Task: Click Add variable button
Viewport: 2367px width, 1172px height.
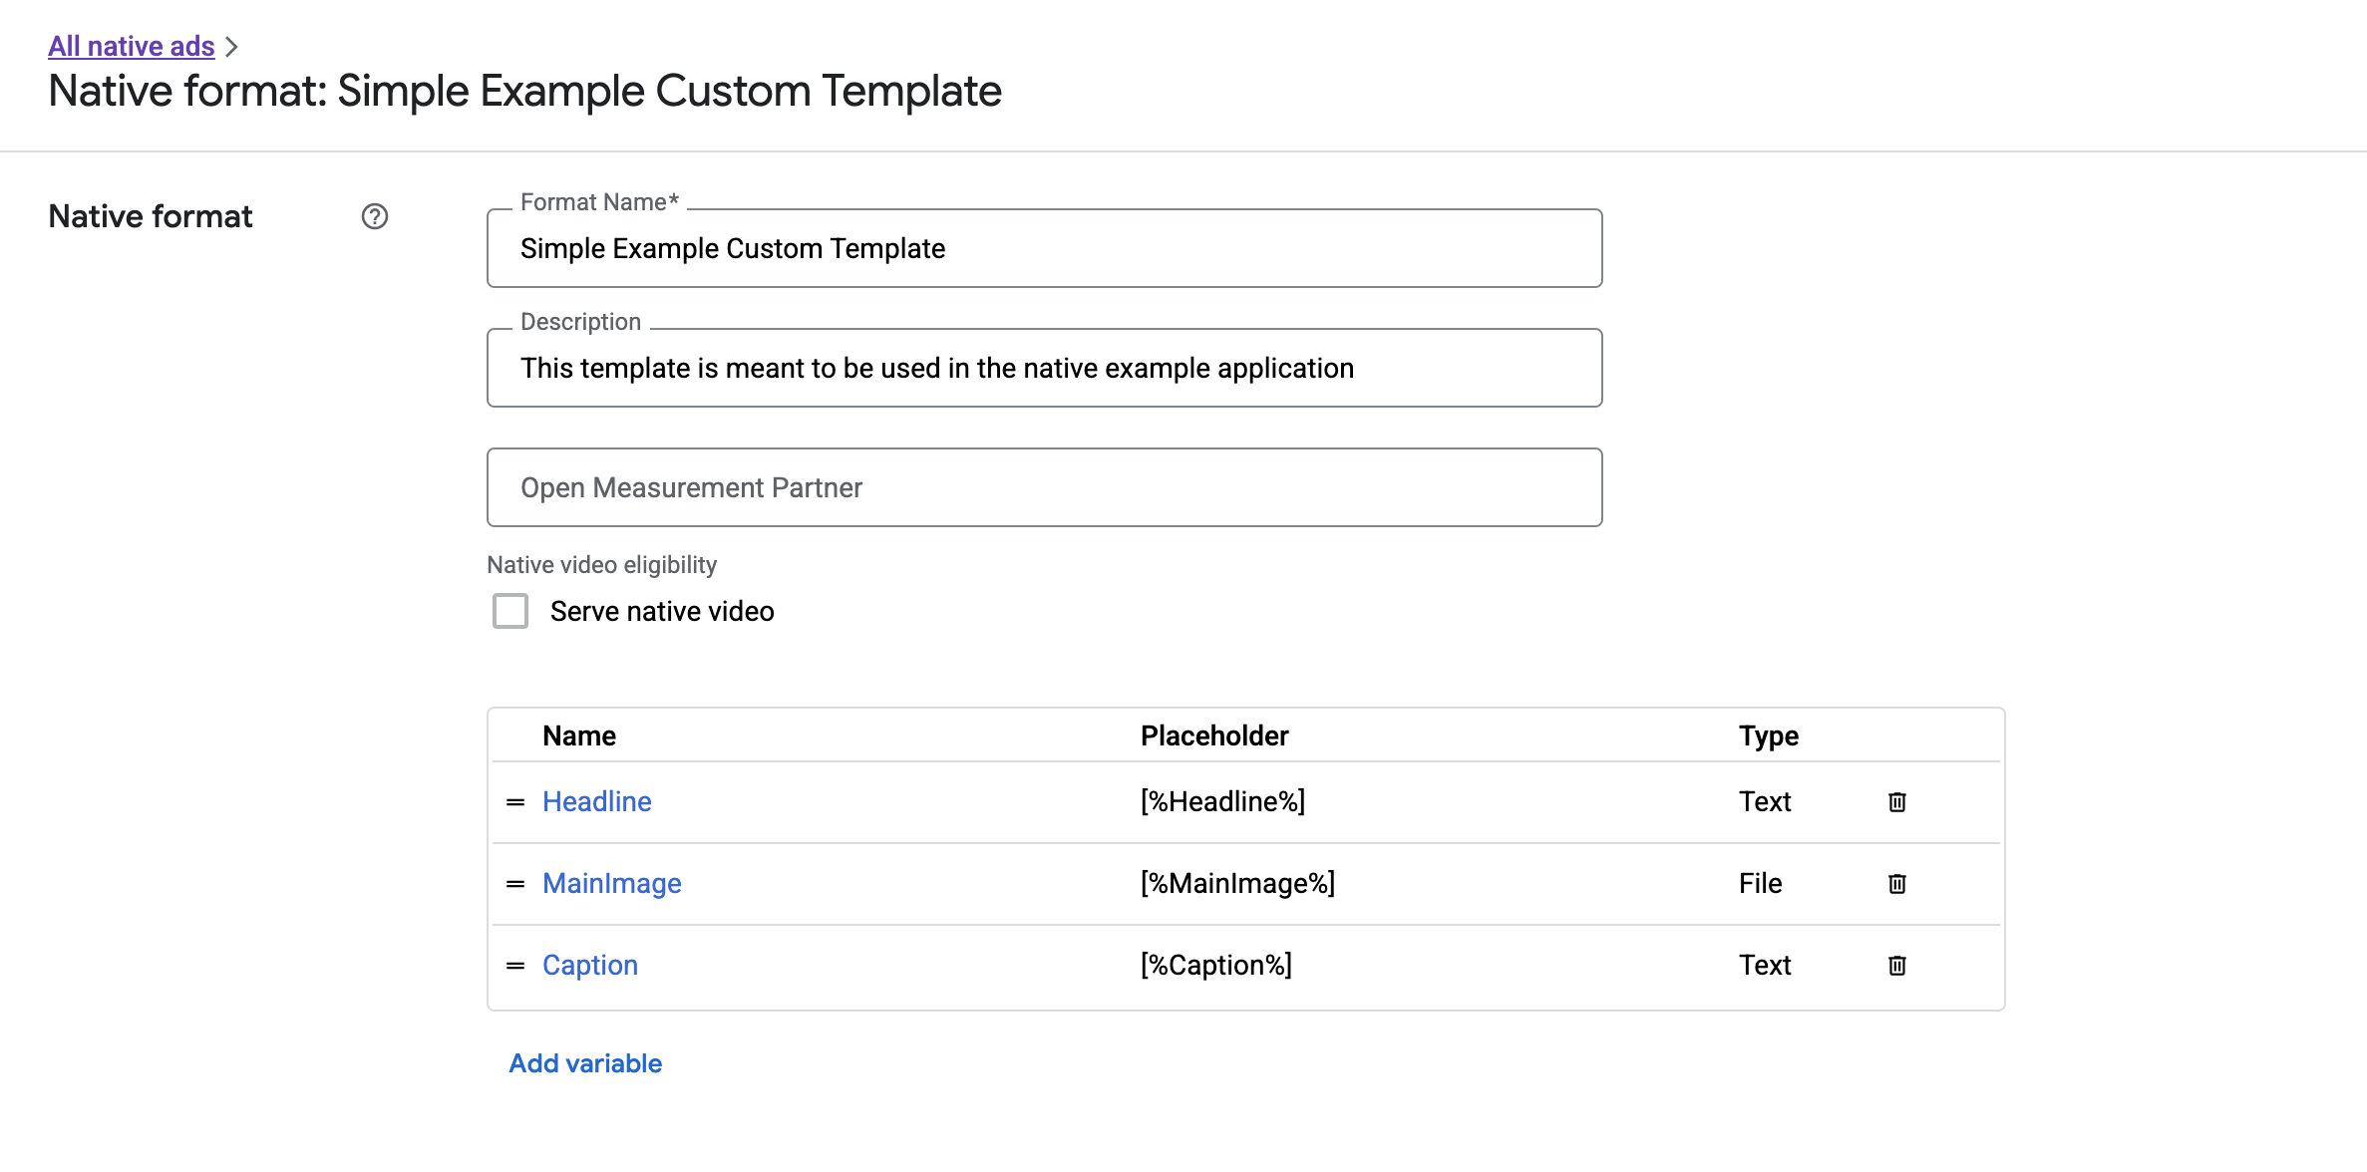Action: [x=585, y=1063]
